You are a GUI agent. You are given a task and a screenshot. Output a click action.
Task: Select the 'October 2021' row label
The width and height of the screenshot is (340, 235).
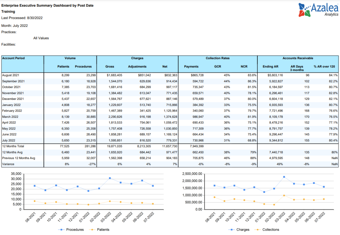(11, 87)
